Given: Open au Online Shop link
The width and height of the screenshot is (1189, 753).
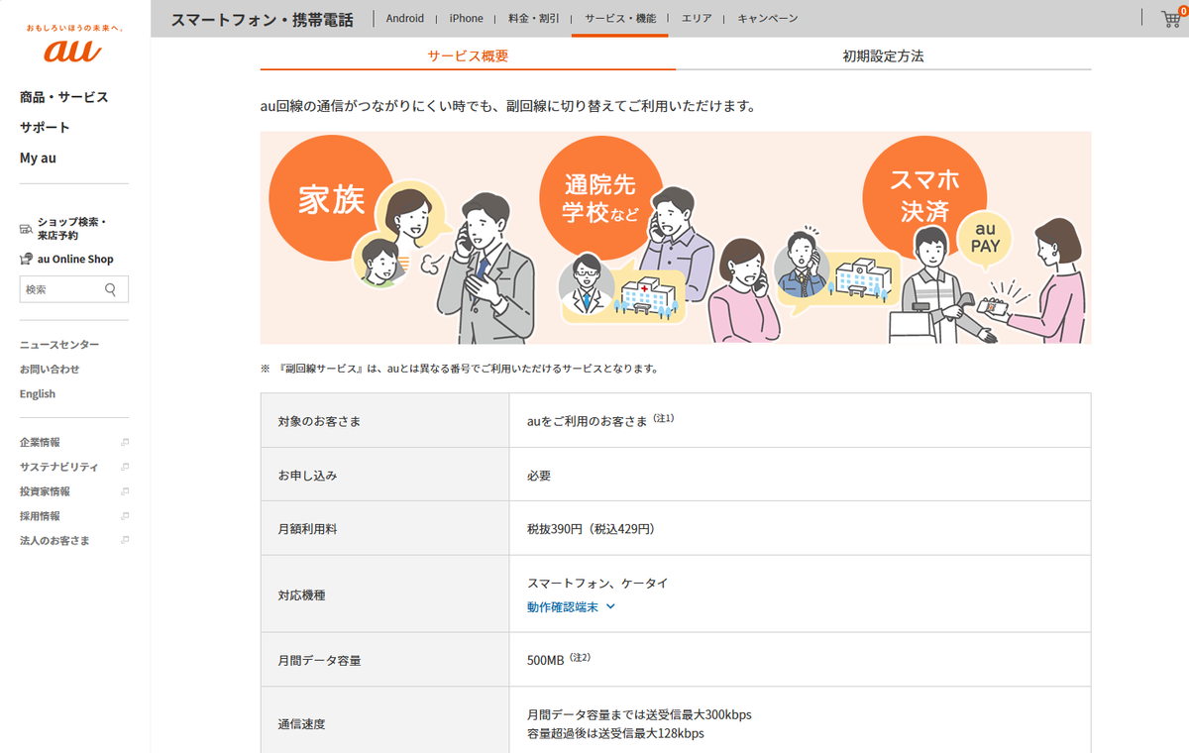Looking at the screenshot, I should point(75,260).
